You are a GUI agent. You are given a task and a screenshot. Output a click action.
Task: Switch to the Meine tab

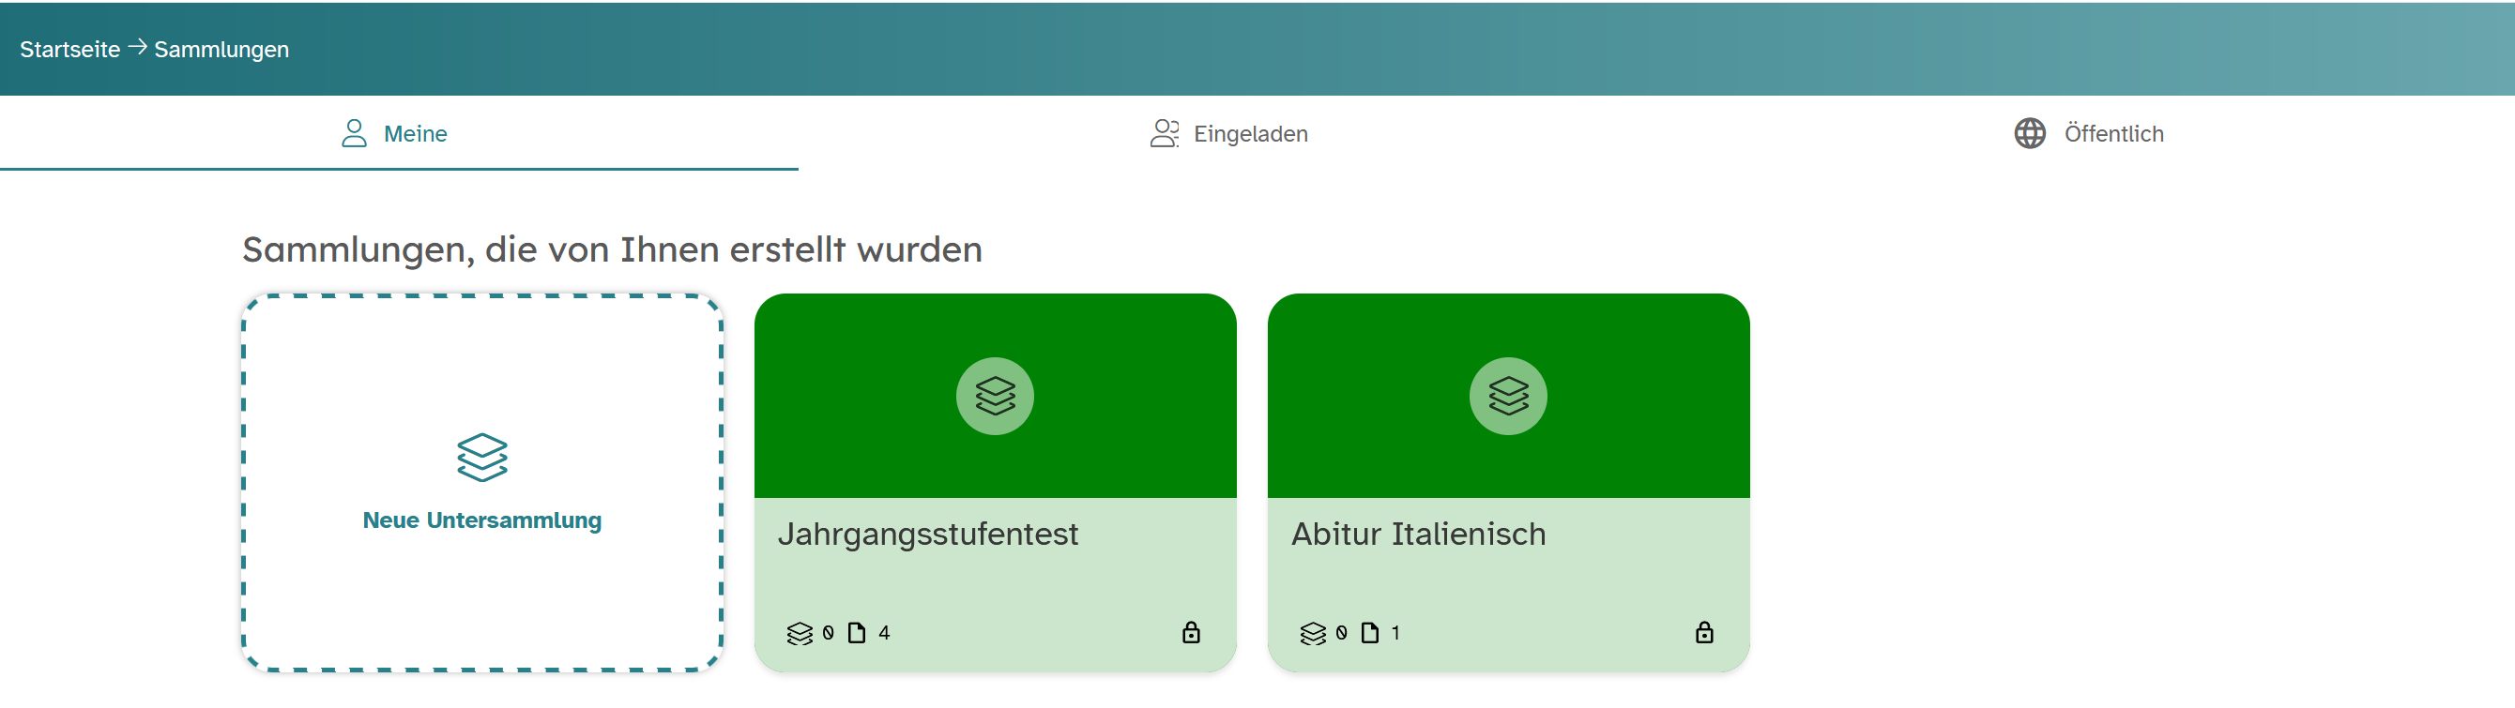tap(415, 133)
